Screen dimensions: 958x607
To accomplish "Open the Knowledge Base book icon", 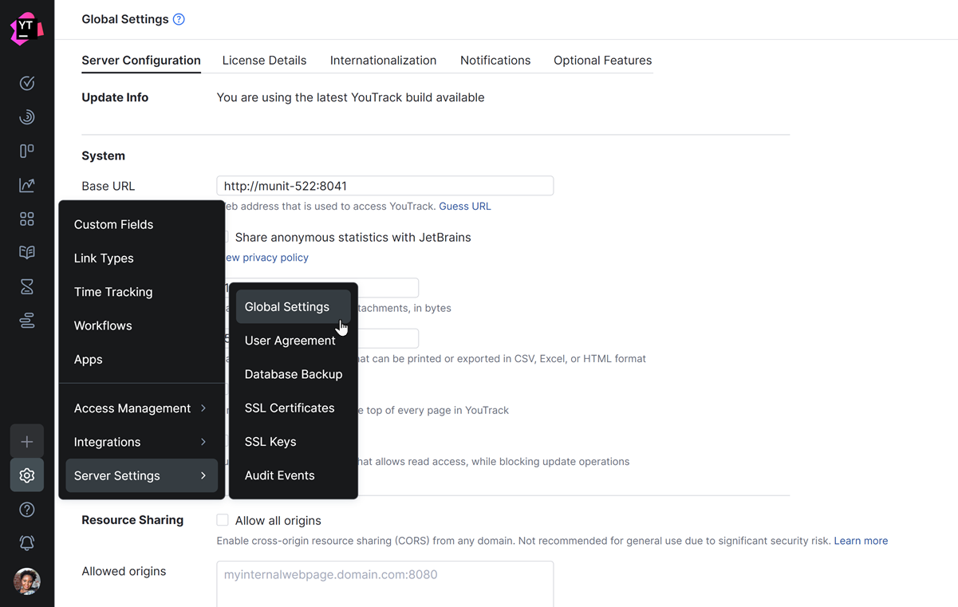I will tap(27, 253).
